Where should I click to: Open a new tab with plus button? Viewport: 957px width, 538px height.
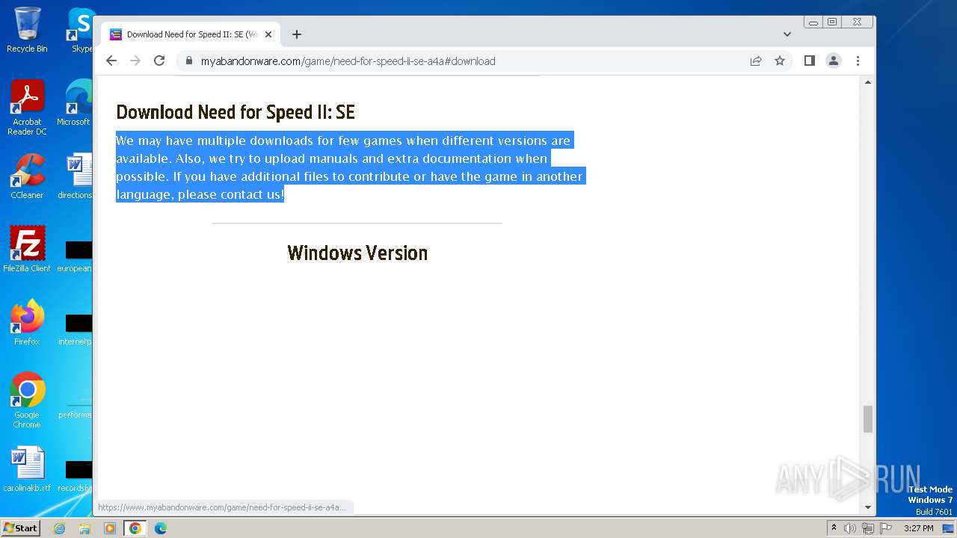pos(297,34)
